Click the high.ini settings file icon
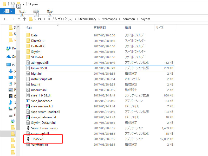The image size is (208, 156). click(x=28, y=74)
